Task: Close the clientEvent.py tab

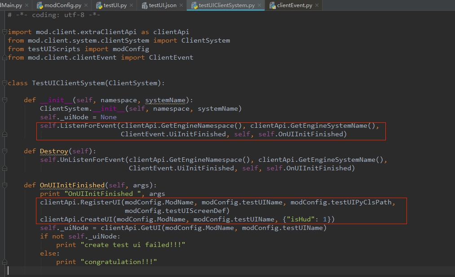Action: (317, 5)
